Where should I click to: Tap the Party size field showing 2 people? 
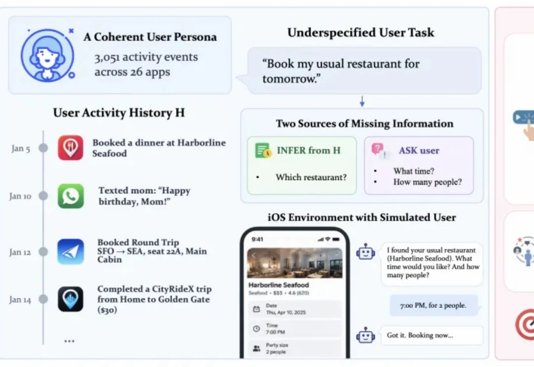[295, 348]
